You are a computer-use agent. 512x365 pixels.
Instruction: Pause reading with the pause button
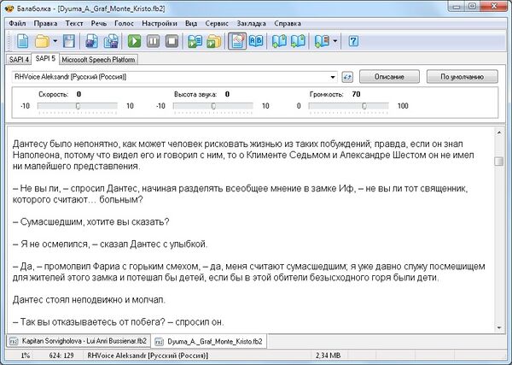153,41
